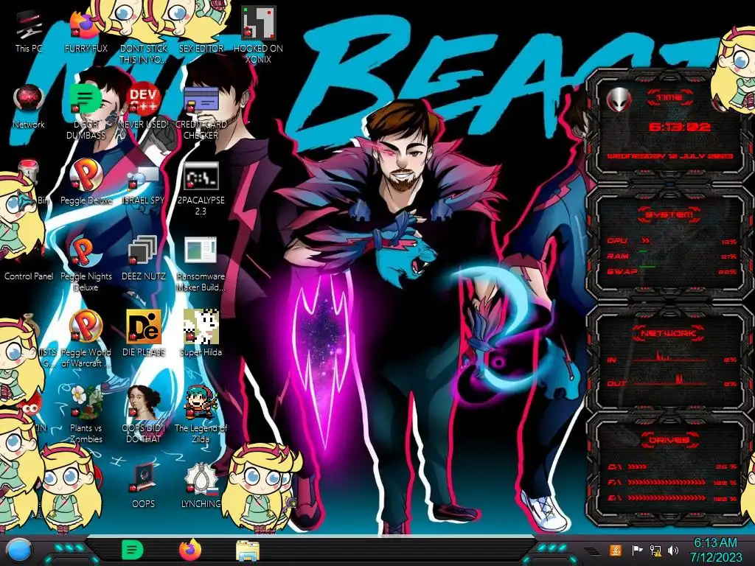Open the taskbar clock showing 6:13 AM
755x566 pixels.
pyautogui.click(x=715, y=550)
